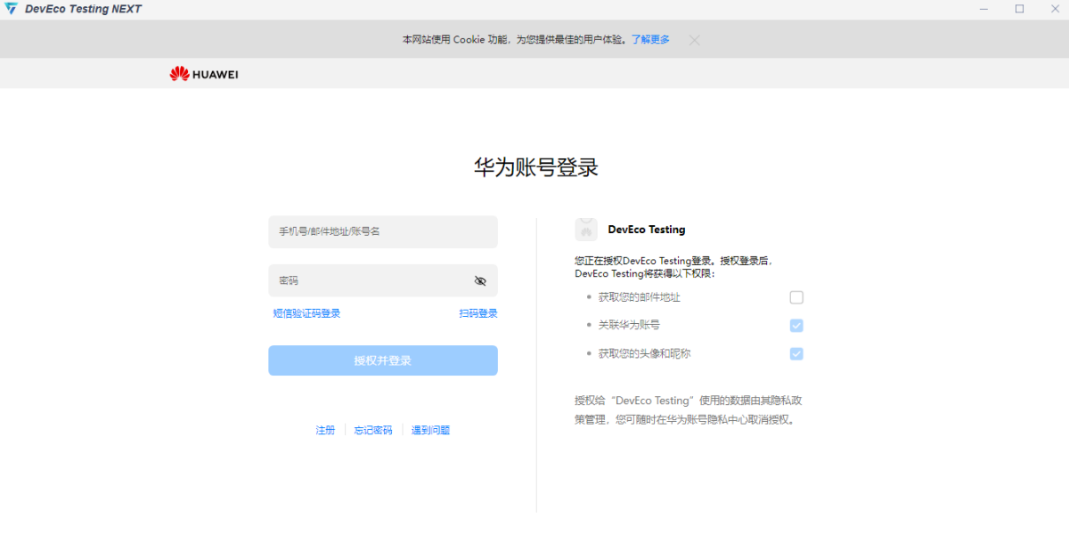The width and height of the screenshot is (1069, 534).
Task: Maximize the DevEco Testing NEXT window
Action: click(1019, 9)
